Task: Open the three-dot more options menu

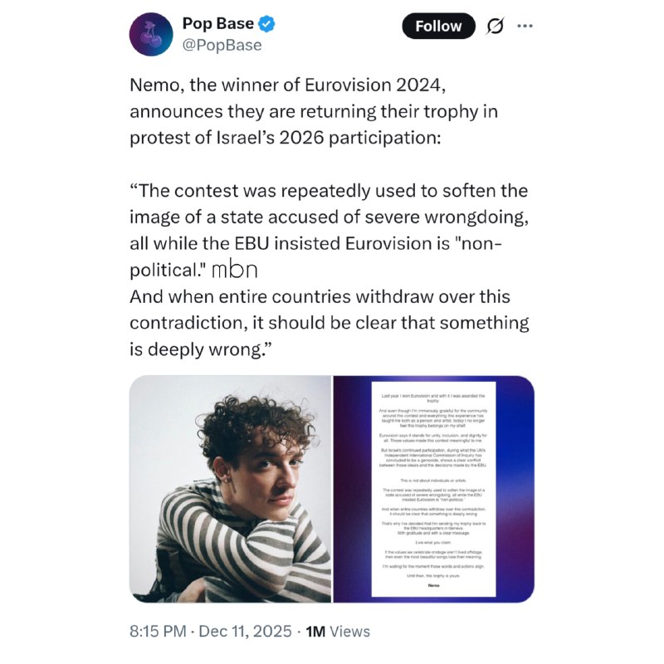Action: [x=525, y=26]
